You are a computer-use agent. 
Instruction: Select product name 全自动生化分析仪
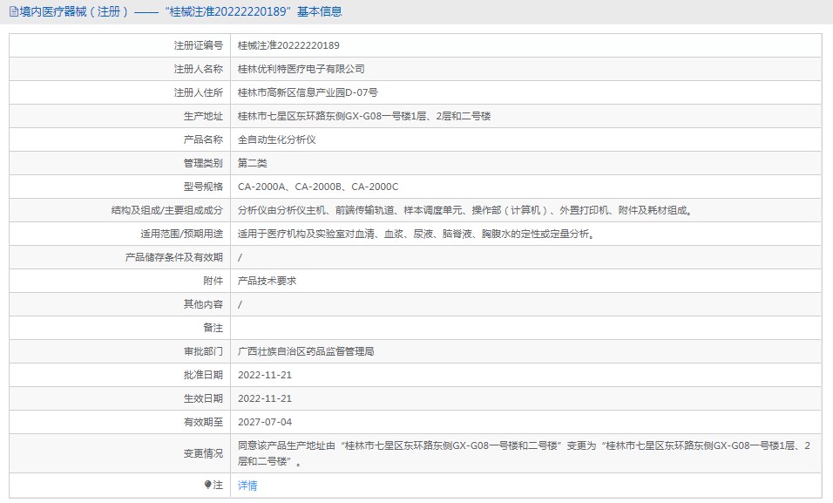pos(277,139)
